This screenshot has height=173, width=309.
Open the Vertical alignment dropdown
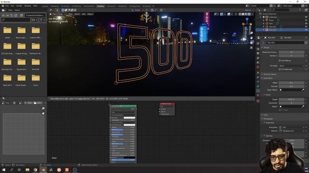tap(292, 131)
